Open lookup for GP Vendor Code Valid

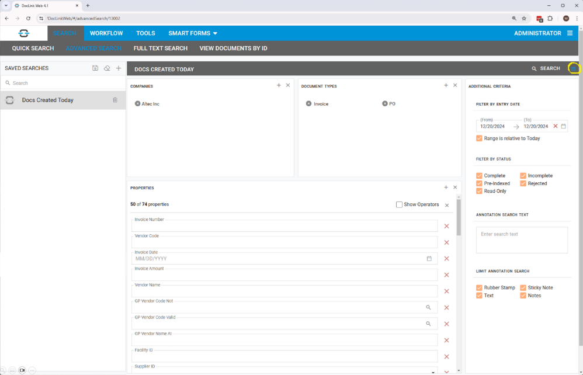pyautogui.click(x=428, y=324)
